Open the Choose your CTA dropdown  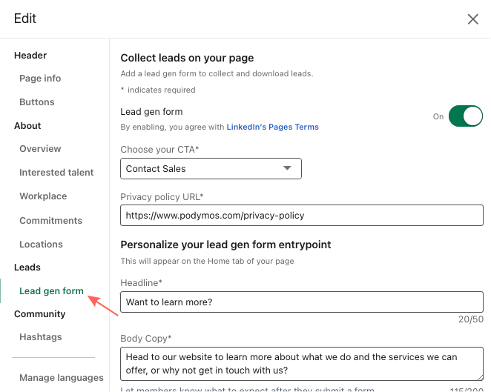(x=211, y=169)
